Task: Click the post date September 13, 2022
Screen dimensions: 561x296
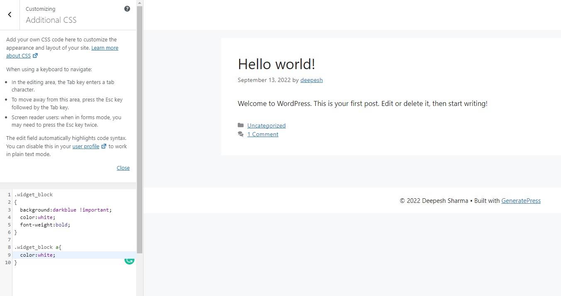Action: coord(264,80)
